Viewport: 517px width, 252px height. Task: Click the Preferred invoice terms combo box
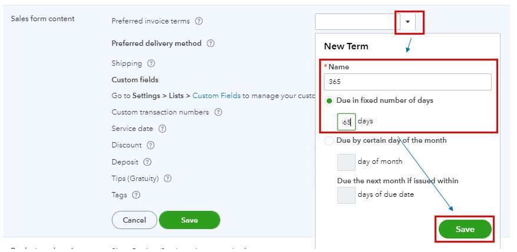[x=357, y=22]
